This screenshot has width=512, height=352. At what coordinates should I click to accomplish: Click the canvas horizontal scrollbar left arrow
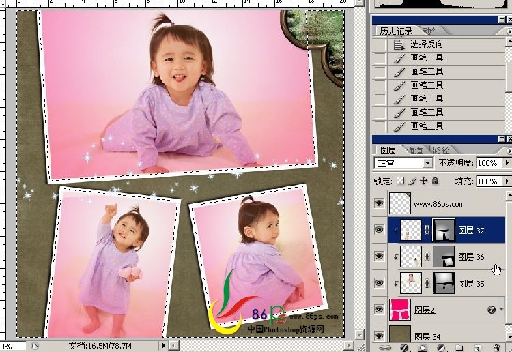click(175, 345)
